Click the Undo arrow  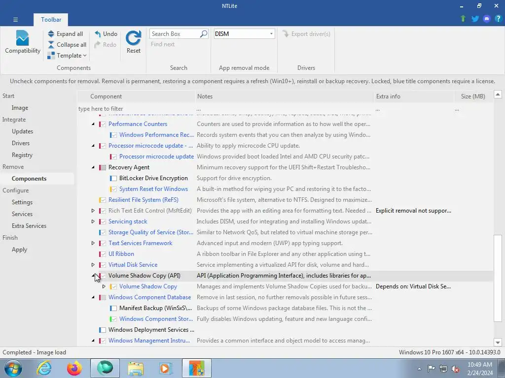98,34
